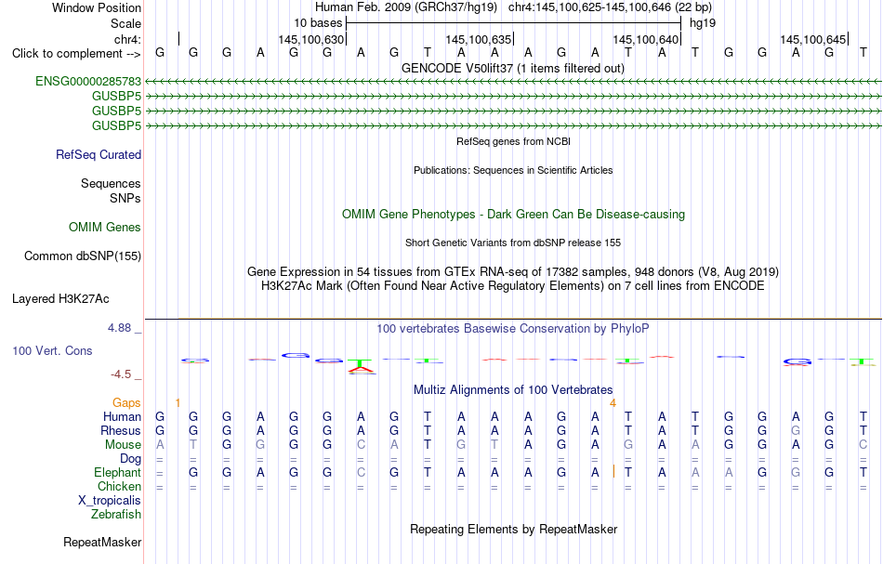The width and height of the screenshot is (883, 564).
Task: Open the RepeatMasker track label
Action: tap(102, 543)
